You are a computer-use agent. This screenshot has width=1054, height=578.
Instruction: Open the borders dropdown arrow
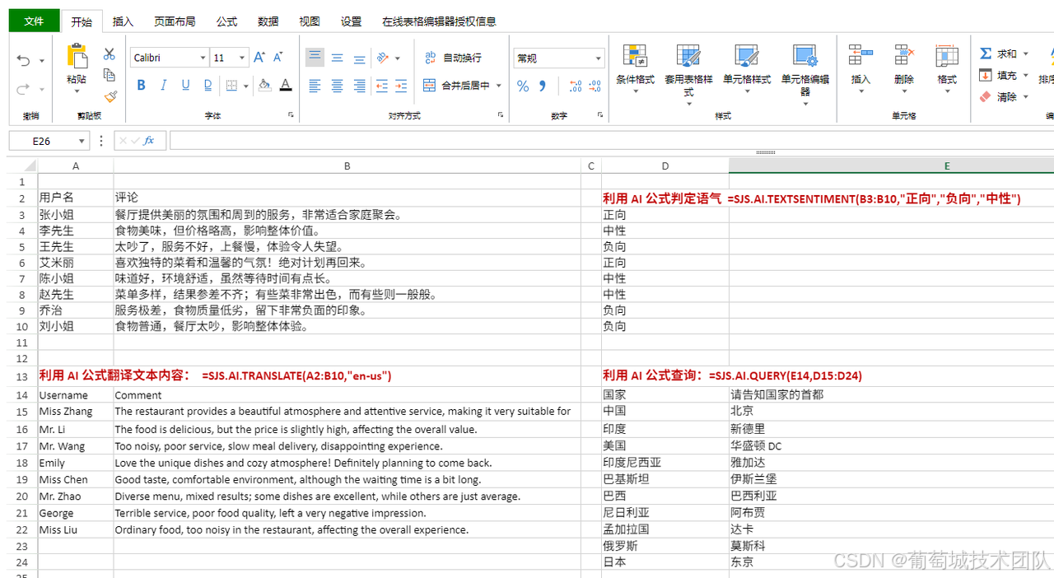point(245,86)
